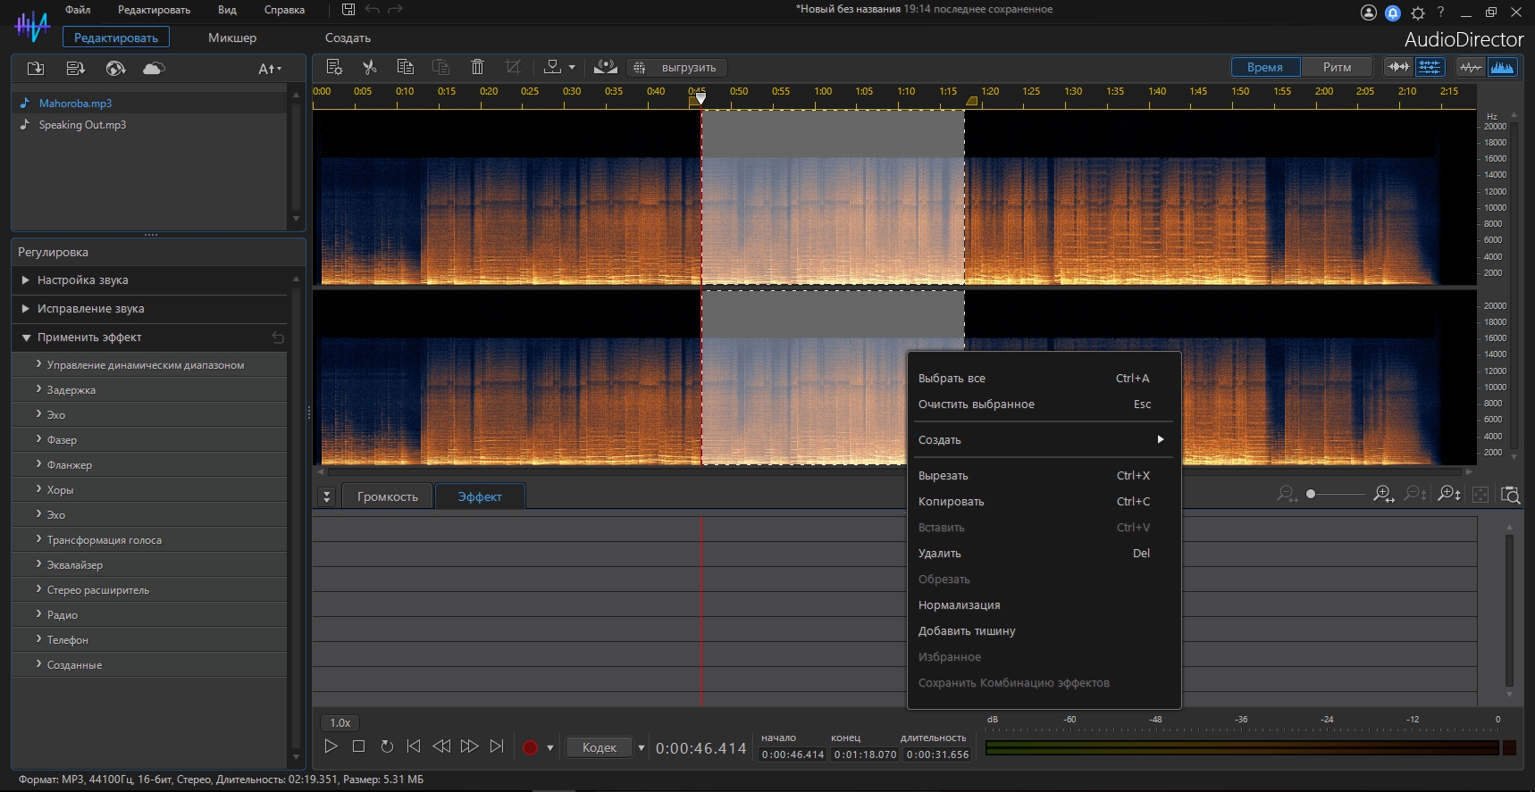Switch to spectral frequency view
Viewport: 1535px width, 792px height.
[x=1503, y=67]
